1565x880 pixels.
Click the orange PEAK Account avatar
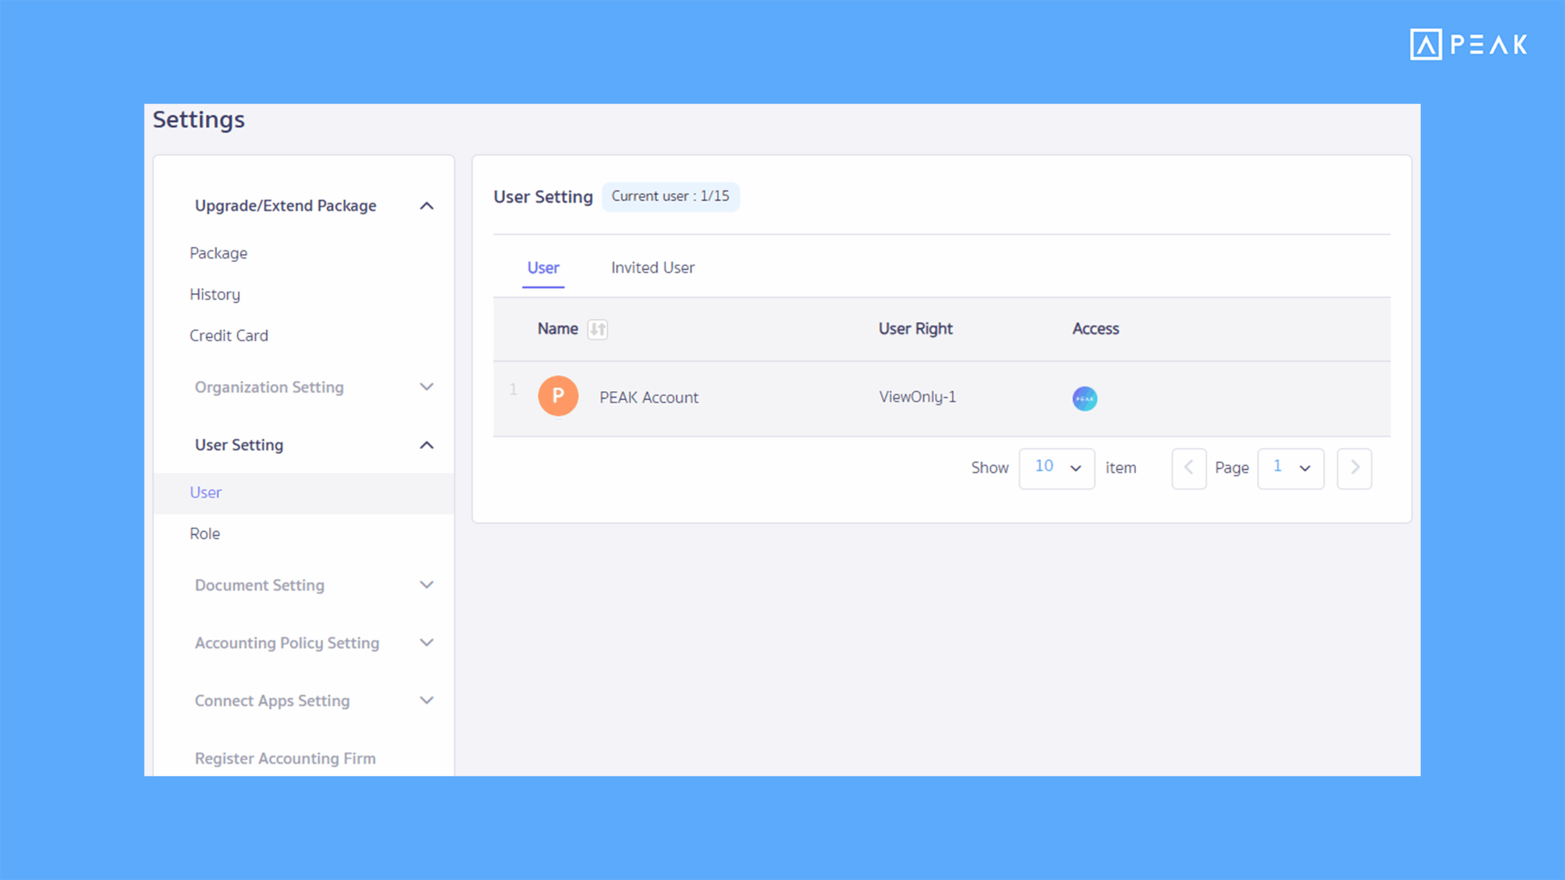tap(557, 396)
